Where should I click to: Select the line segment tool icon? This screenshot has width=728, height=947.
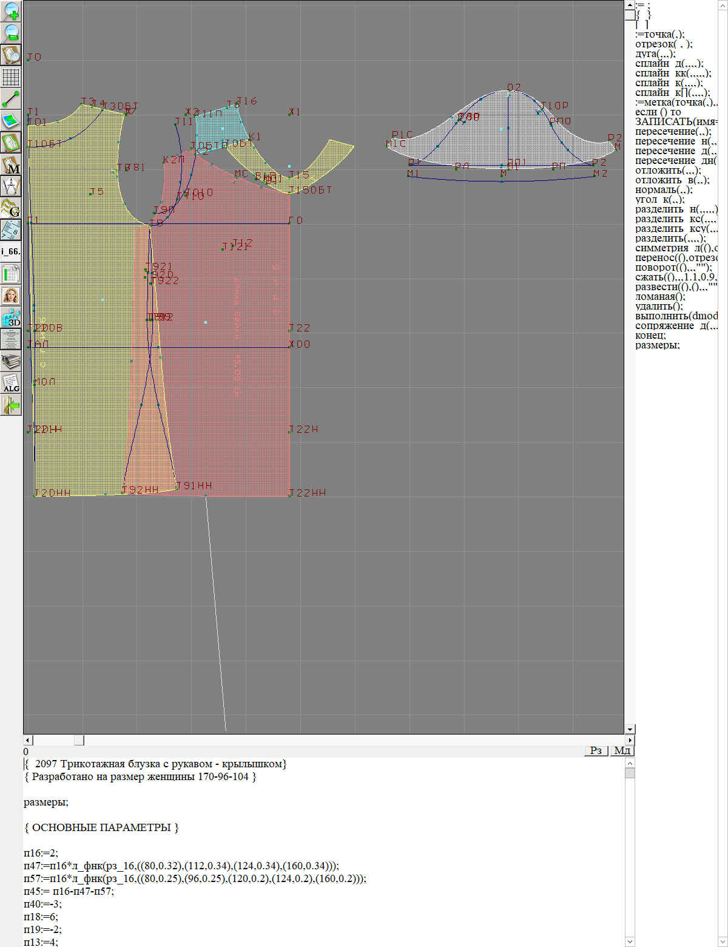11,99
